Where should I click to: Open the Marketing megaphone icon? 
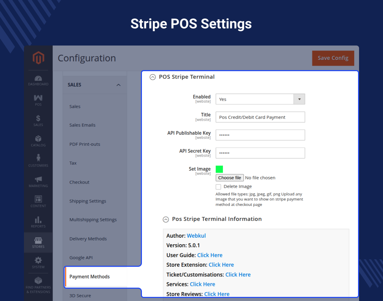(x=38, y=179)
